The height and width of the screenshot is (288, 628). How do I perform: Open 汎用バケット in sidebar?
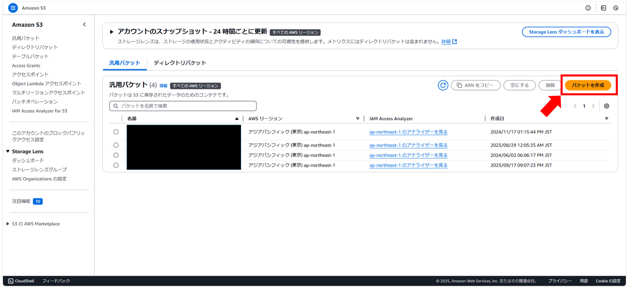point(26,38)
